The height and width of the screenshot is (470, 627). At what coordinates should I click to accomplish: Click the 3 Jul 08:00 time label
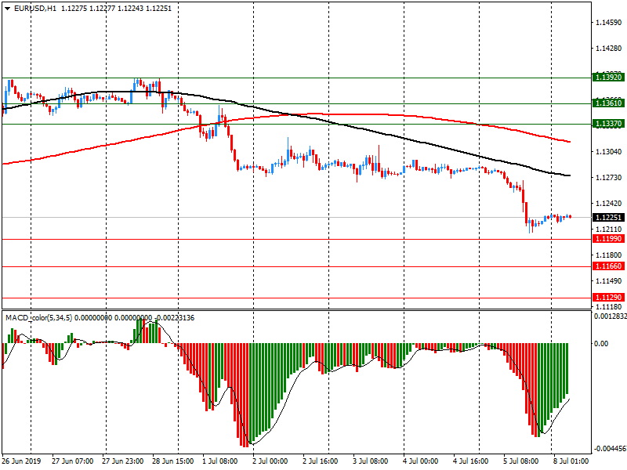pos(370,461)
